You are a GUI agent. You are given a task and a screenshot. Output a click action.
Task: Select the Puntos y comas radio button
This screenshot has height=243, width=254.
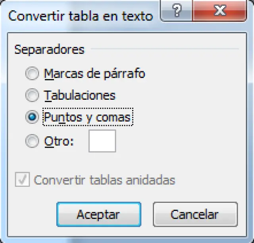32,117
